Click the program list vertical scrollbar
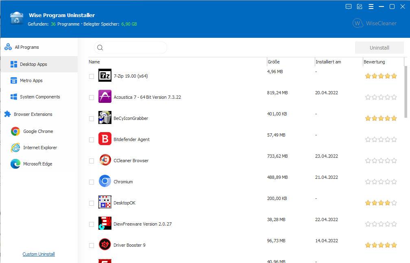Screen dimensions: 410x263 406,92
